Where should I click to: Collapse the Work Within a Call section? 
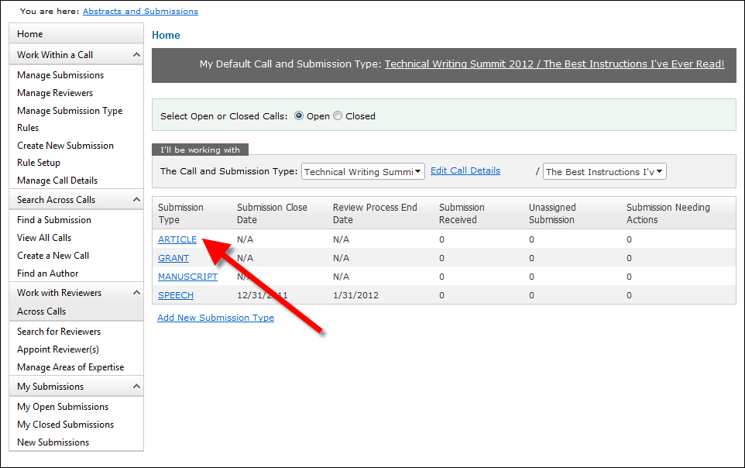[x=136, y=55]
